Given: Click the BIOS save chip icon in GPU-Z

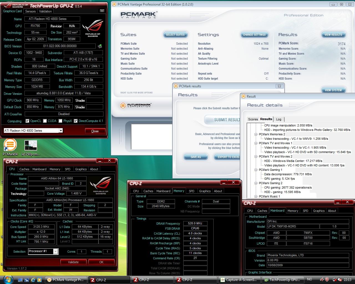Looking at the screenshot, I should pos(100,46).
